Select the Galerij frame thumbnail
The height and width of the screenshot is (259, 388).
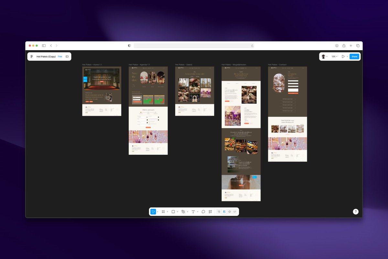pyautogui.click(x=195, y=91)
